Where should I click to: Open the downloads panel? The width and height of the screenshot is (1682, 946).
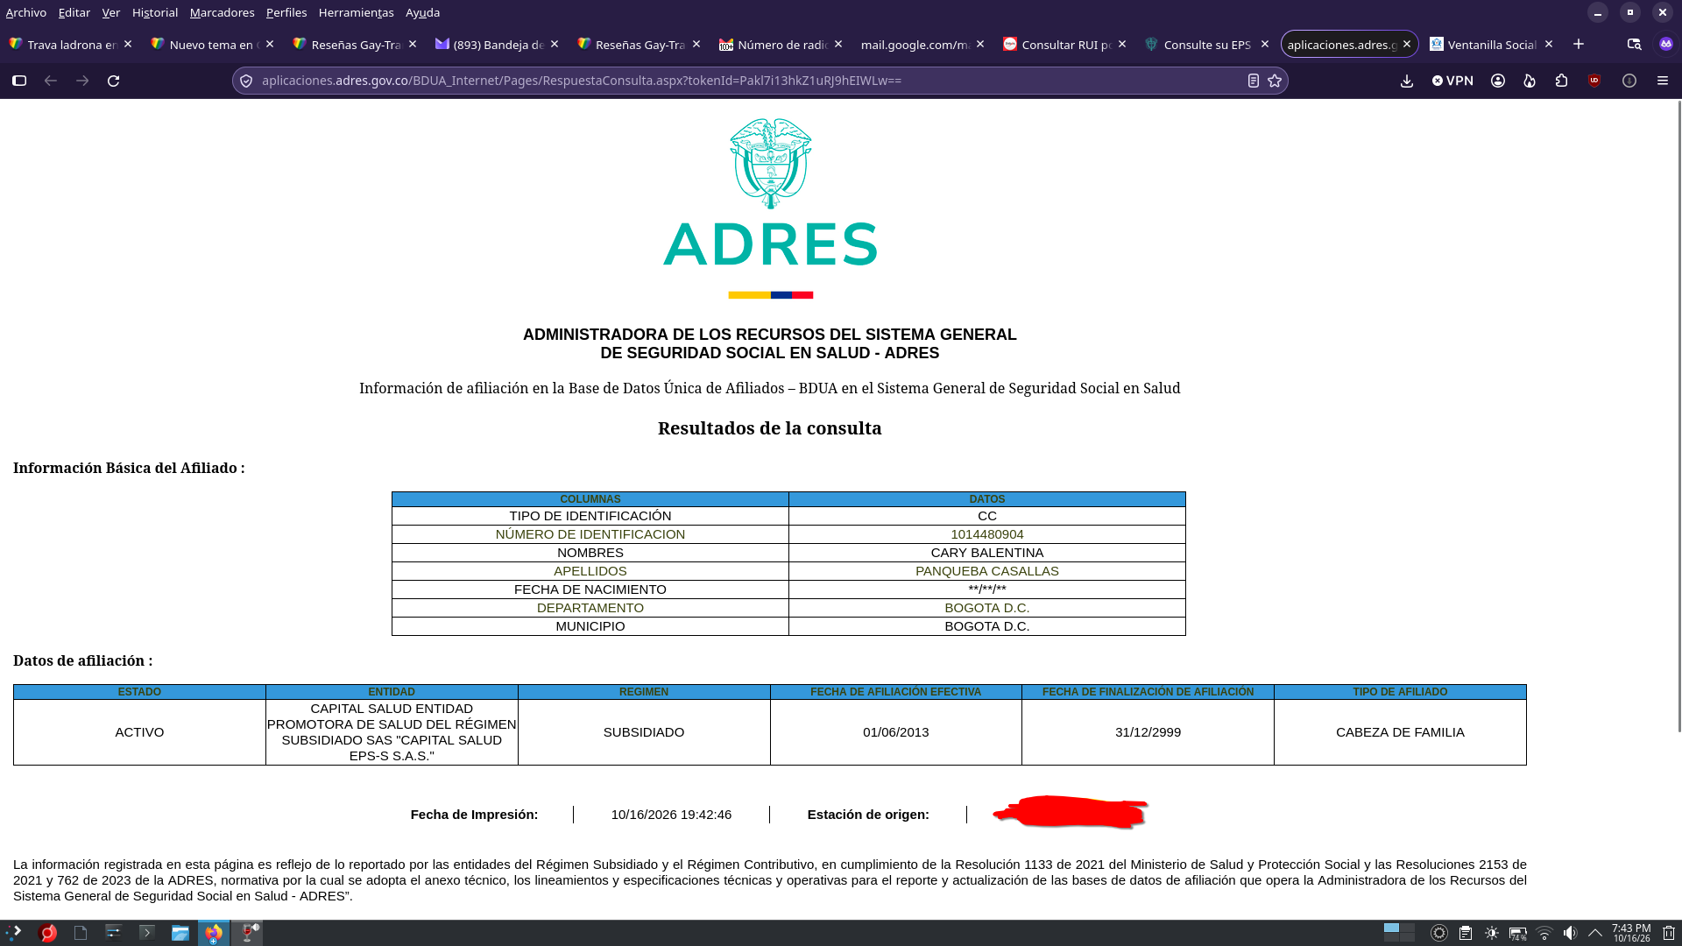click(x=1407, y=81)
